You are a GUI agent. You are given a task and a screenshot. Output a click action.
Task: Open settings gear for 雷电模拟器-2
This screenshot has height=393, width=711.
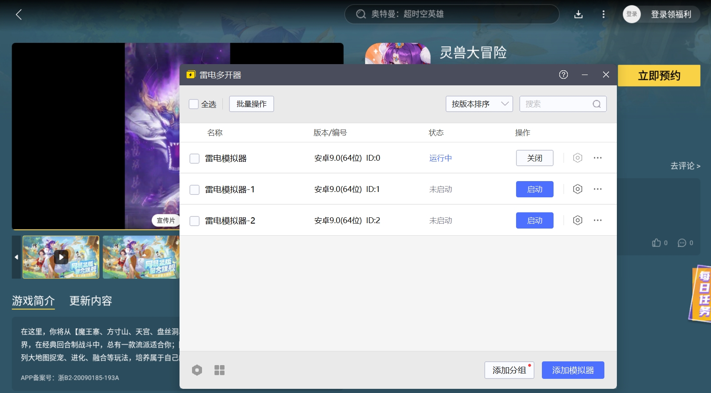(577, 220)
